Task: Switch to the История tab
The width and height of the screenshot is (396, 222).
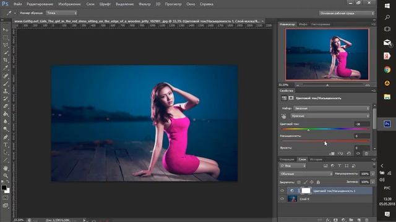Action: pyautogui.click(x=316, y=159)
